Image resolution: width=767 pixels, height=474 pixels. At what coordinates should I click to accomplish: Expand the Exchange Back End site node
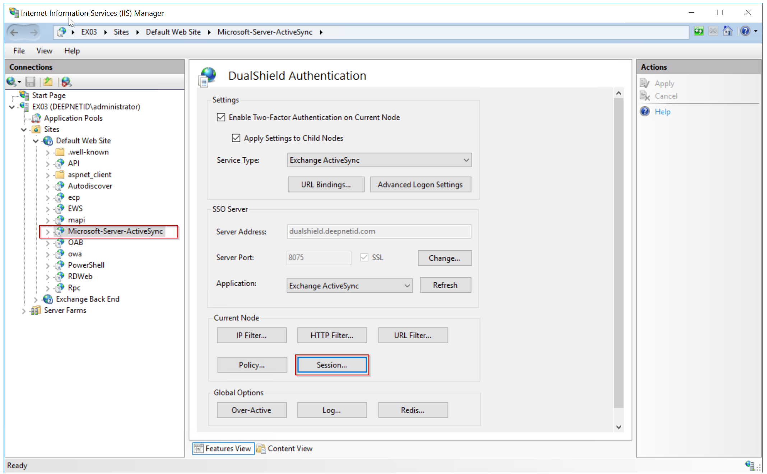tap(36, 299)
